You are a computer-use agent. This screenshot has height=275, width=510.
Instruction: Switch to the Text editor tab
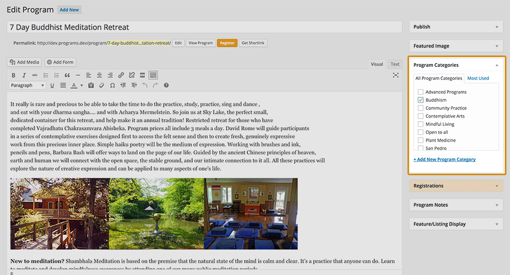(395, 64)
